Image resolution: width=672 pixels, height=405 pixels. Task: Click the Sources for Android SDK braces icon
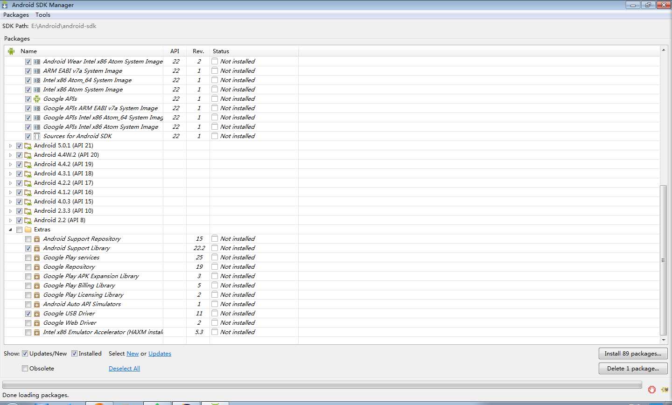[x=37, y=136]
